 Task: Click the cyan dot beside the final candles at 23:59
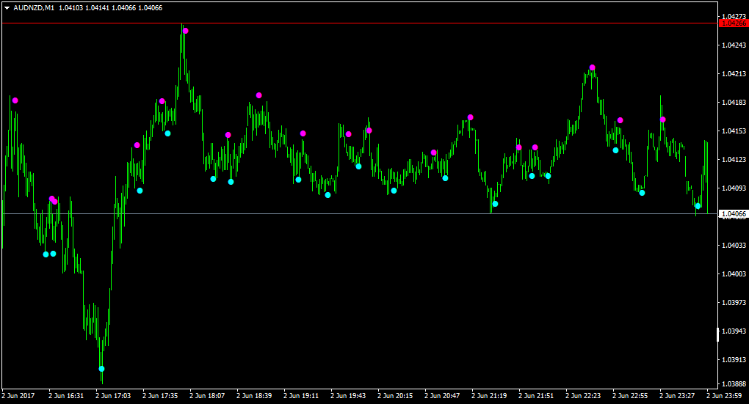coord(698,206)
